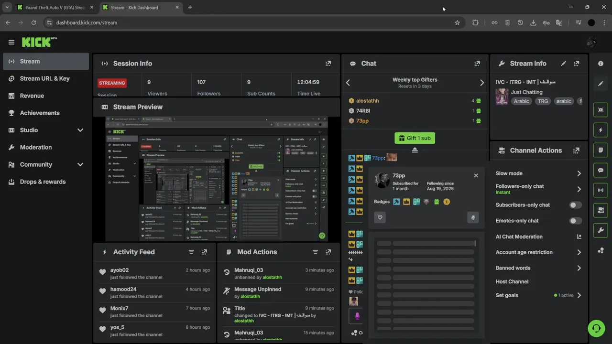Show previous leaderboard in chat header
The image size is (612, 344).
click(x=348, y=83)
